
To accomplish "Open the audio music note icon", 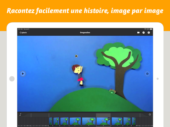I will coord(20,115).
